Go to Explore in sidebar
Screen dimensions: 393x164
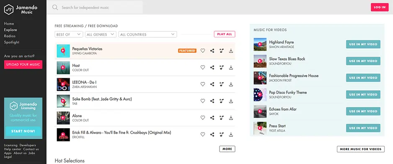(x=10, y=30)
